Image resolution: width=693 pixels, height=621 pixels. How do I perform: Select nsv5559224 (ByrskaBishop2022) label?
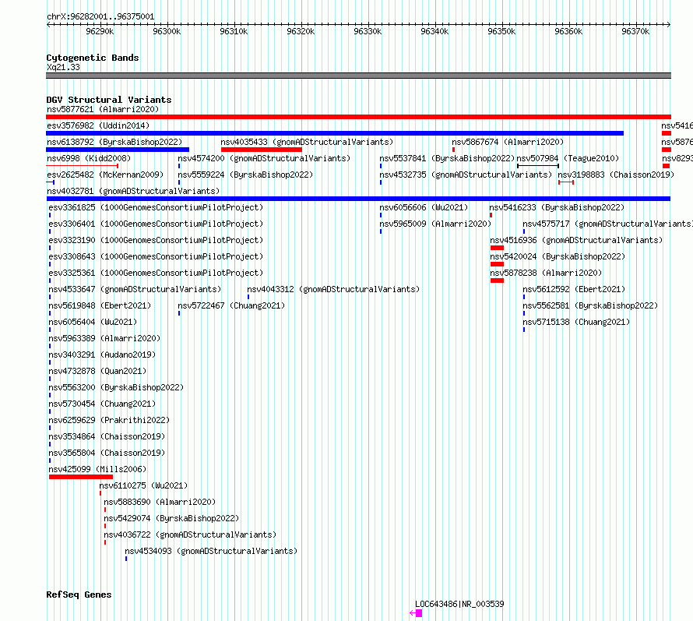(245, 175)
